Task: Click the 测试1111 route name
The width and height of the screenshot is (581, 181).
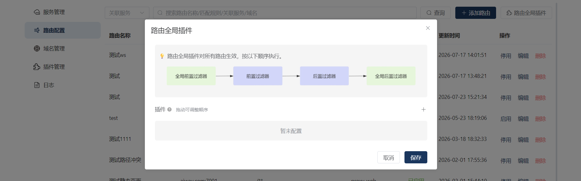Action: (120, 139)
